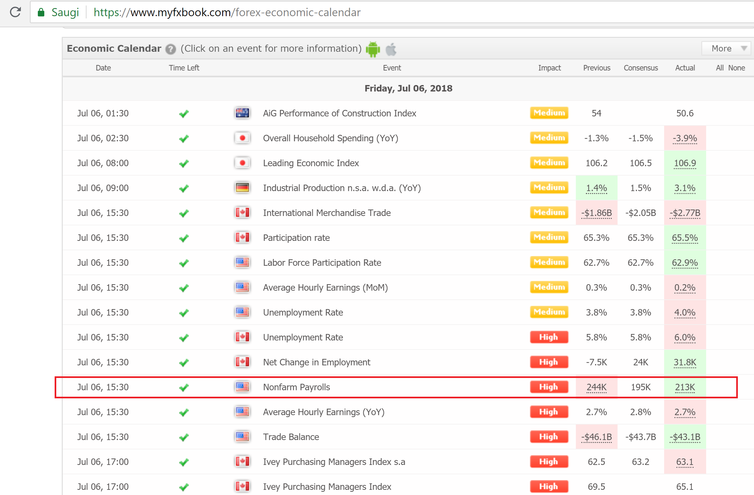This screenshot has width=754, height=495.
Task: Click the Australian flag for AiG Construction Index
Action: tap(242, 113)
